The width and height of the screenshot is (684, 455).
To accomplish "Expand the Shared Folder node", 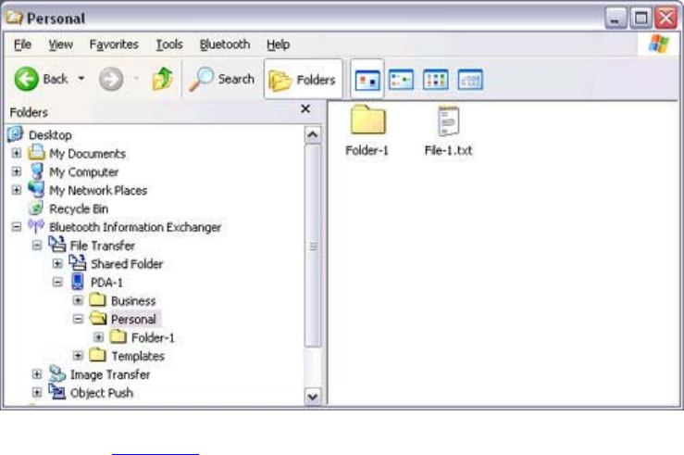I will (57, 263).
